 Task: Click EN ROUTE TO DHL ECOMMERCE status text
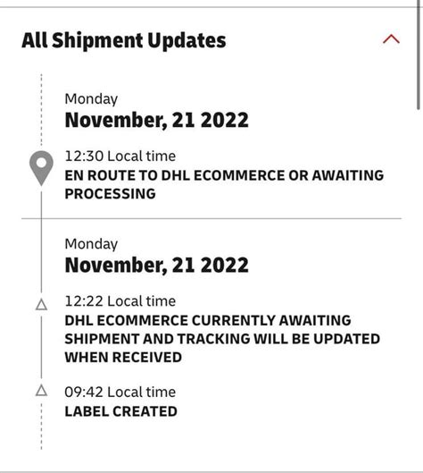(x=224, y=184)
